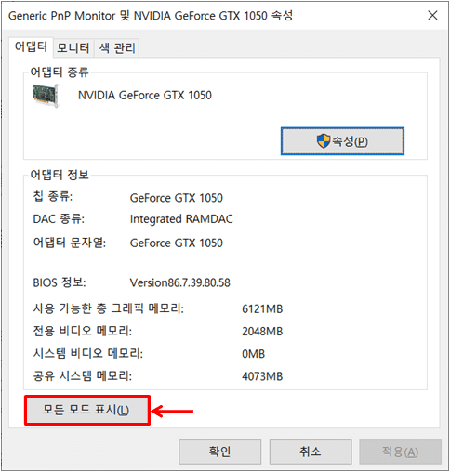Screen dimensions: 450x472
Task: Close the adapter properties dialog
Action: coord(432,15)
